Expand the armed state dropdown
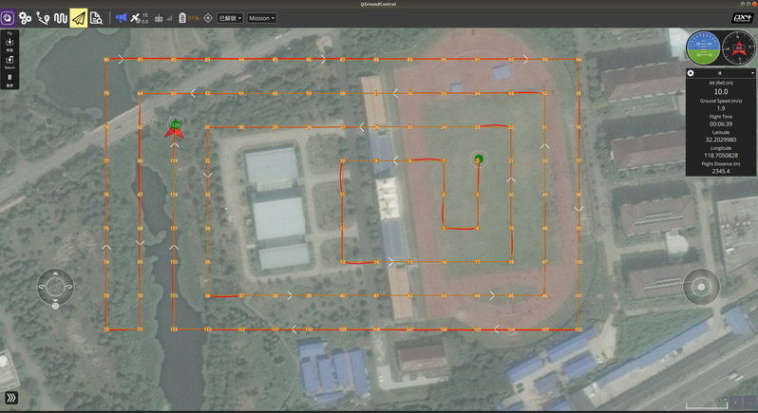758x413 pixels. click(230, 17)
